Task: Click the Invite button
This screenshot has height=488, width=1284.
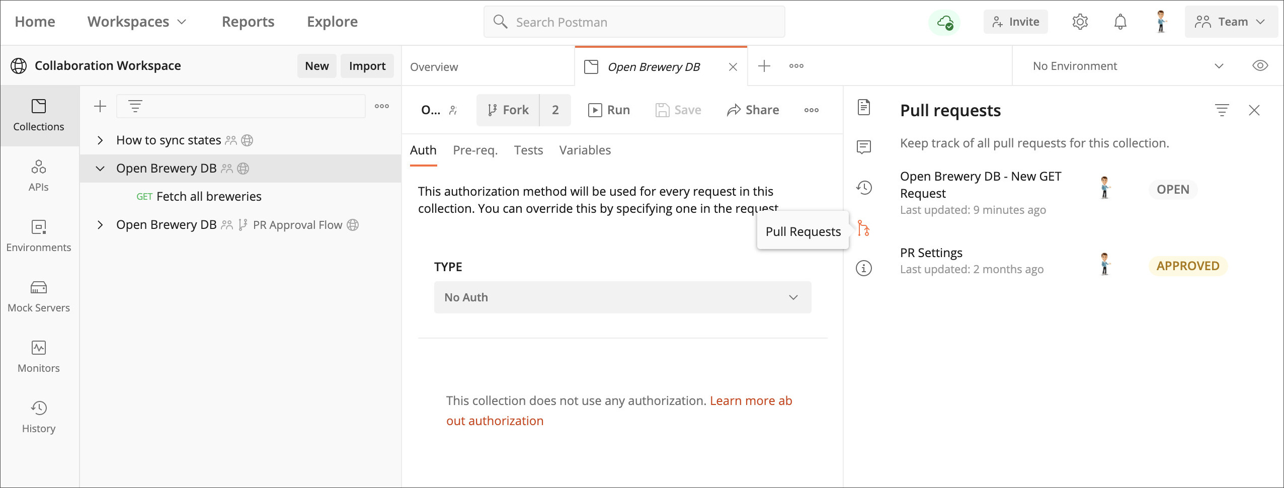Action: click(1015, 22)
